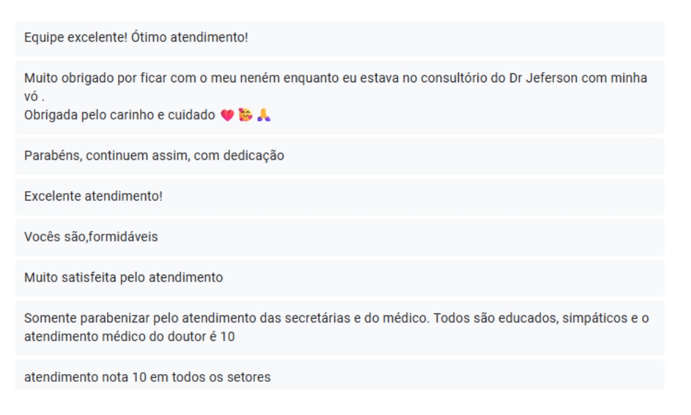Select 'Parabéns, continuem assim, com dedicação' comment
The width and height of the screenshot is (691, 415).
coord(339,156)
